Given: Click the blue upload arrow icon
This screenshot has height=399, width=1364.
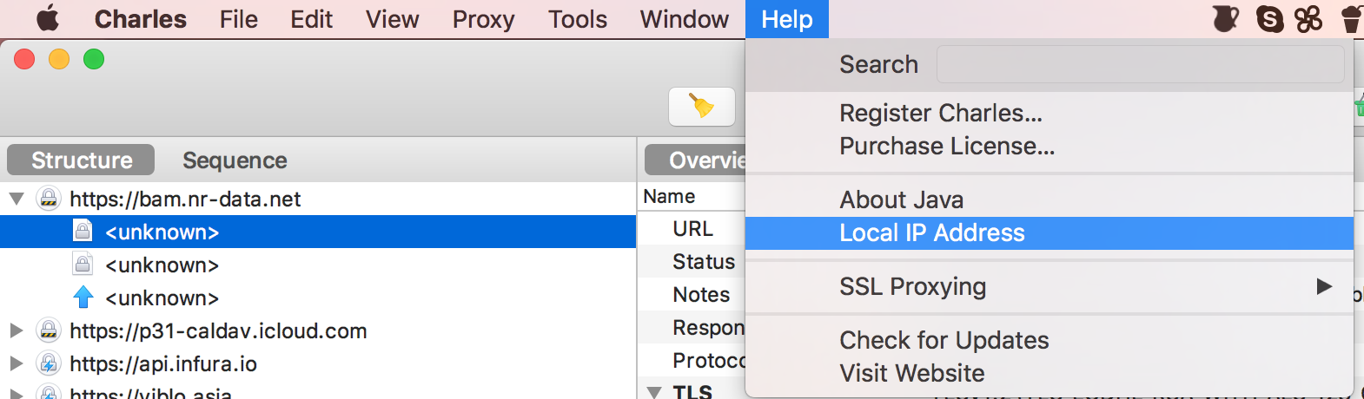Looking at the screenshot, I should pyautogui.click(x=83, y=298).
